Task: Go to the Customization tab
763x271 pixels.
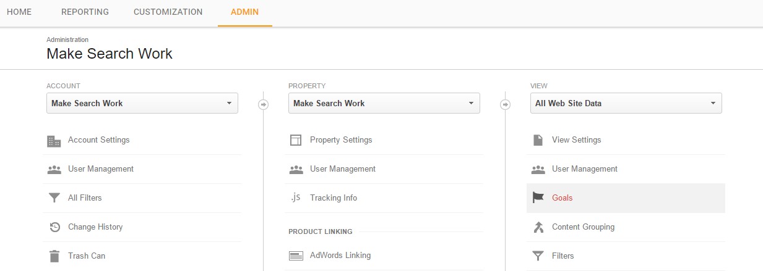Action: [x=168, y=12]
